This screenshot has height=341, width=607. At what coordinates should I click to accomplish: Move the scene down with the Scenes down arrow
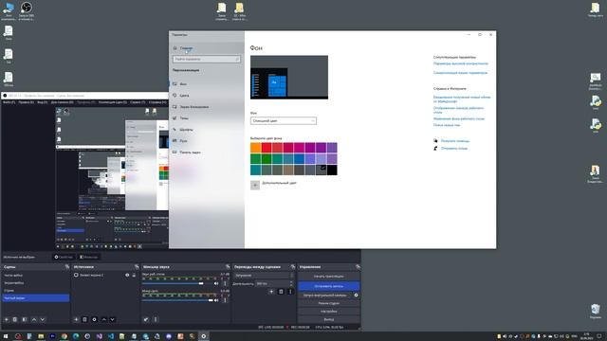pyautogui.click(x=43, y=319)
